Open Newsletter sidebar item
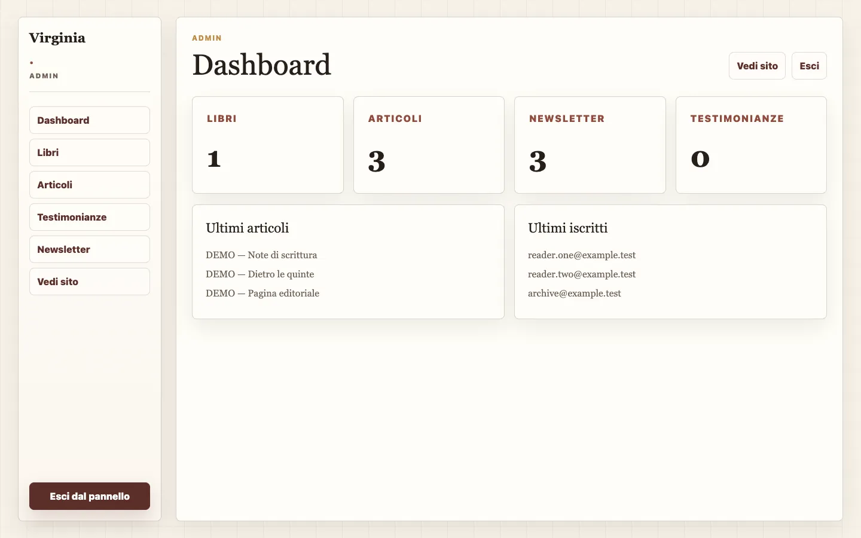Viewport: 861px width, 538px height. point(90,249)
